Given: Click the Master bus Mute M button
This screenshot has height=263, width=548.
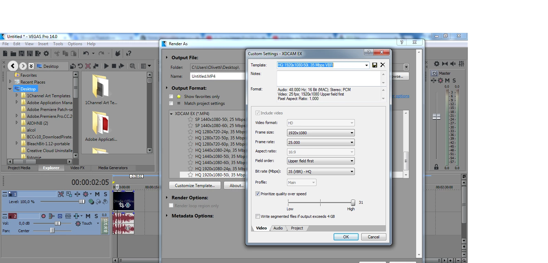Looking at the screenshot, I should (x=447, y=80).
